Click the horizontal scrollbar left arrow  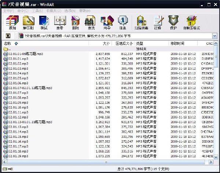[x=5, y=162]
